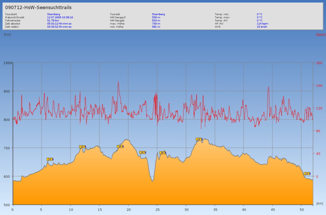Click the Fahrstrecke: label

[x=13, y=20]
